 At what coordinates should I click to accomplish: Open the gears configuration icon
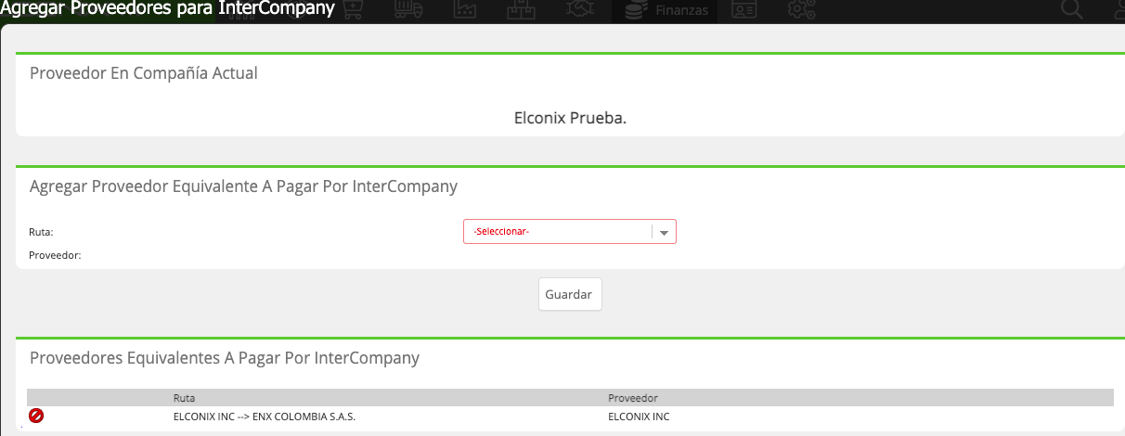click(801, 10)
